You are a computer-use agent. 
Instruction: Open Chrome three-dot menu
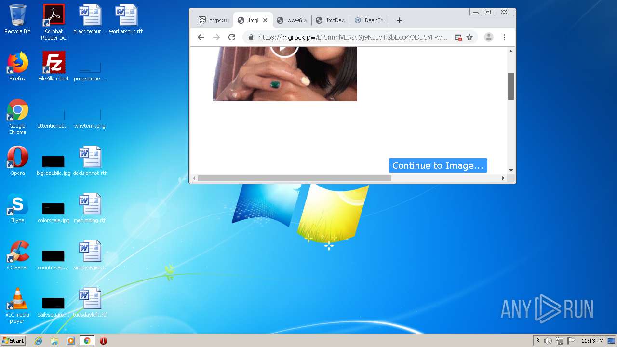click(504, 37)
